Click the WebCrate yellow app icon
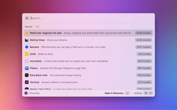Screen dimensions: 177x110 (x=27, y=33)
